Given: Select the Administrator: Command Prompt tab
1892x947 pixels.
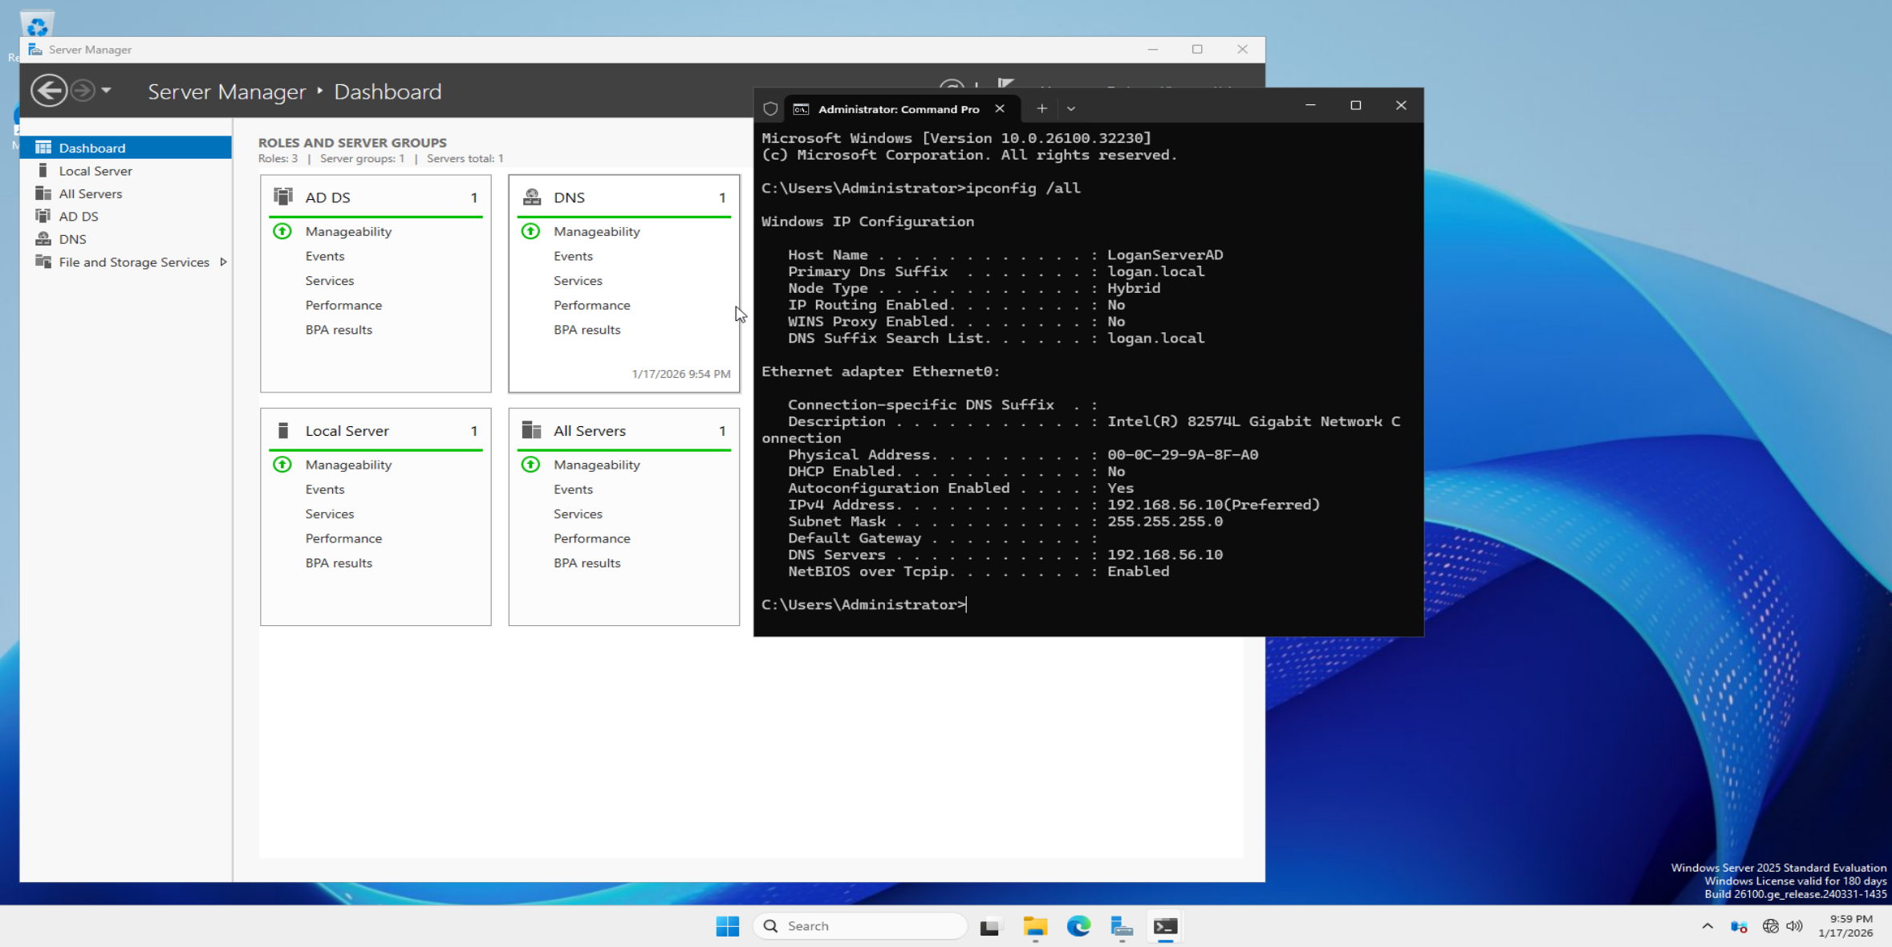Looking at the screenshot, I should 897,109.
